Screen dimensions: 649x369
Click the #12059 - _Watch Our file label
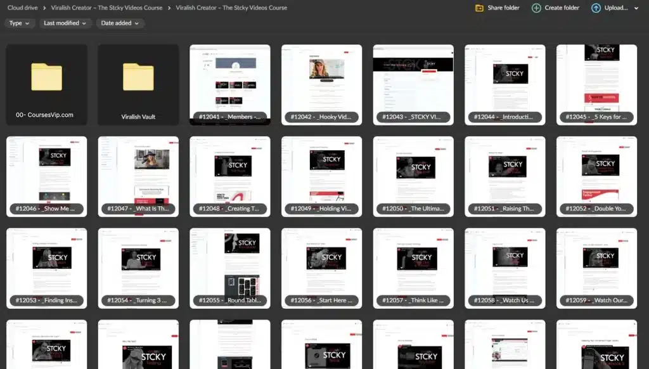(596, 301)
